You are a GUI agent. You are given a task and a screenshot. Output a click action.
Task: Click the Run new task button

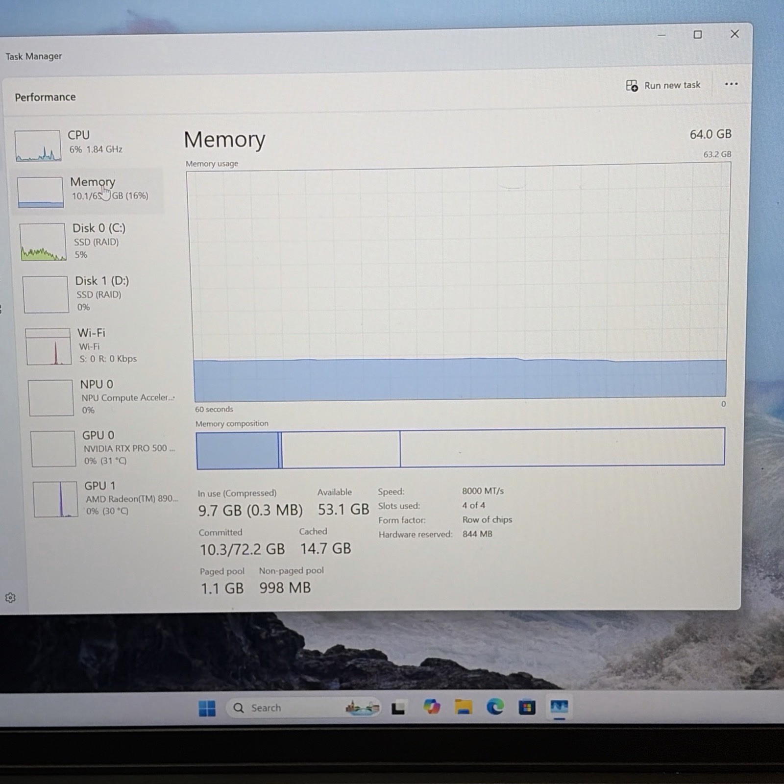coord(663,85)
